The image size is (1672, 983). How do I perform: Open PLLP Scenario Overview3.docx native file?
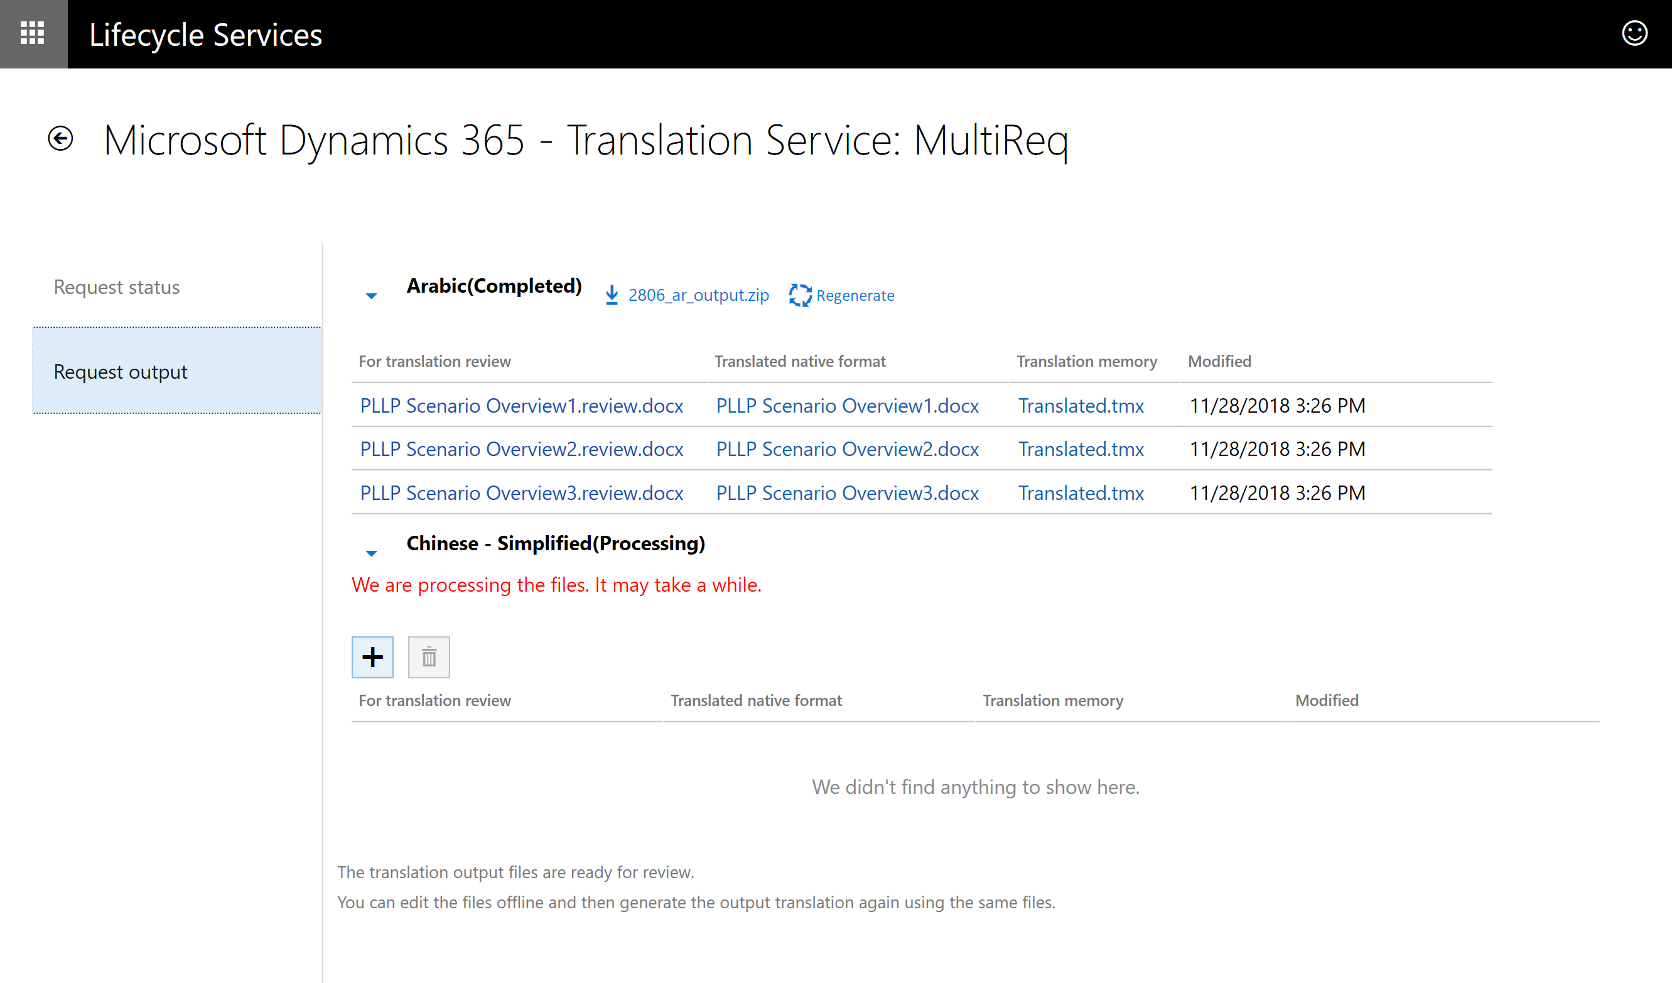(x=847, y=493)
